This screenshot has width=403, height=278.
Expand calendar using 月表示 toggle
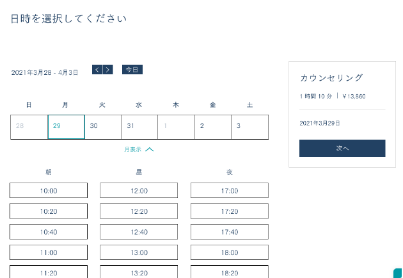139,149
